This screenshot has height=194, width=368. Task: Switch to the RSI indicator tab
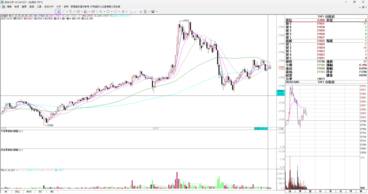[x=40, y=191]
